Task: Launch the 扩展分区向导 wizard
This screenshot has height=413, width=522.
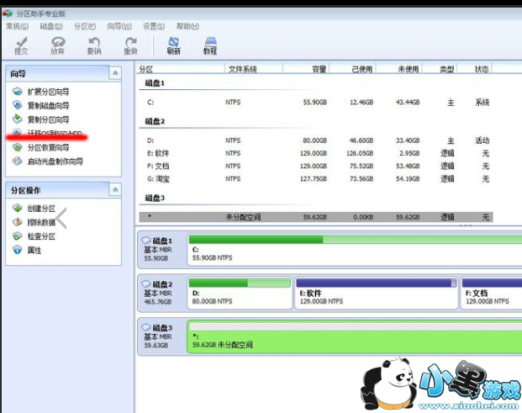Action: (x=48, y=91)
